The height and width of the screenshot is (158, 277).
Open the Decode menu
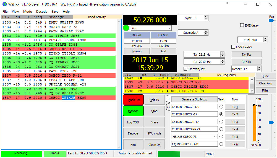pos(42,12)
